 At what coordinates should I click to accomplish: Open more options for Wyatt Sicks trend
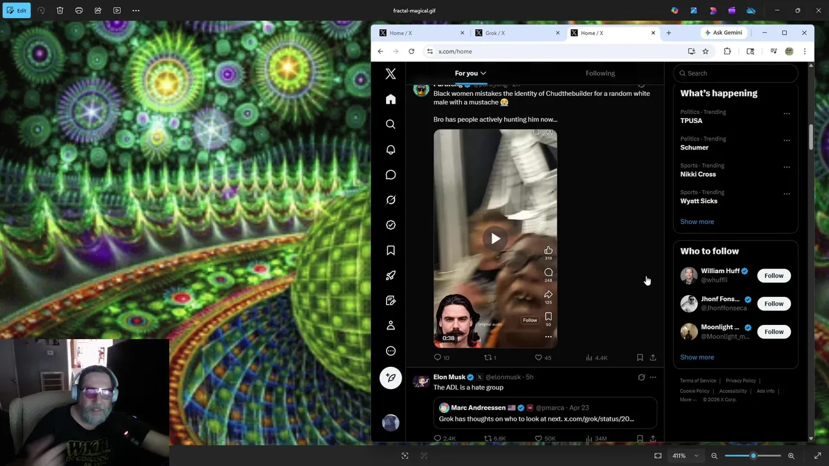pyautogui.click(x=787, y=194)
